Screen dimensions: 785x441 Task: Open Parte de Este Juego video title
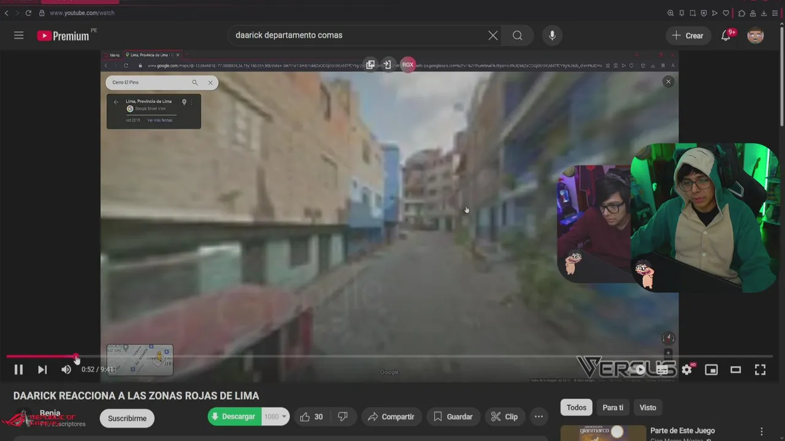click(x=683, y=431)
